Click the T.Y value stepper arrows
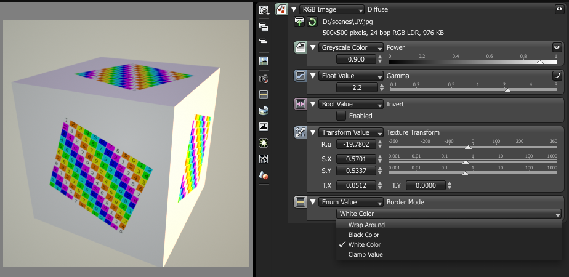Image resolution: width=569 pixels, height=277 pixels. coord(450,185)
